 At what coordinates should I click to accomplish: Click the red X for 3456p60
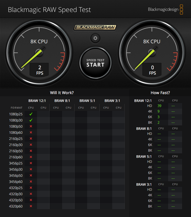coord(31,182)
